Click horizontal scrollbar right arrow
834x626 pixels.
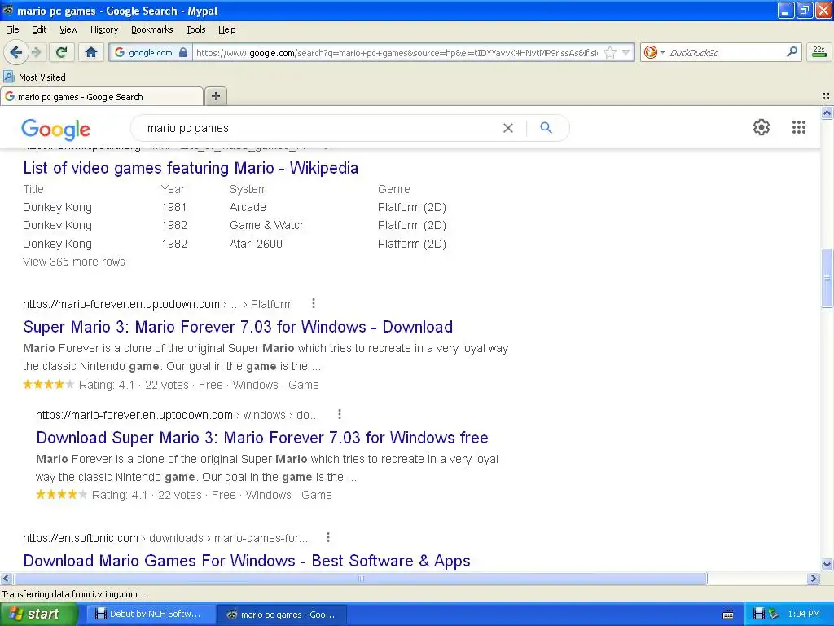pyautogui.click(x=813, y=579)
